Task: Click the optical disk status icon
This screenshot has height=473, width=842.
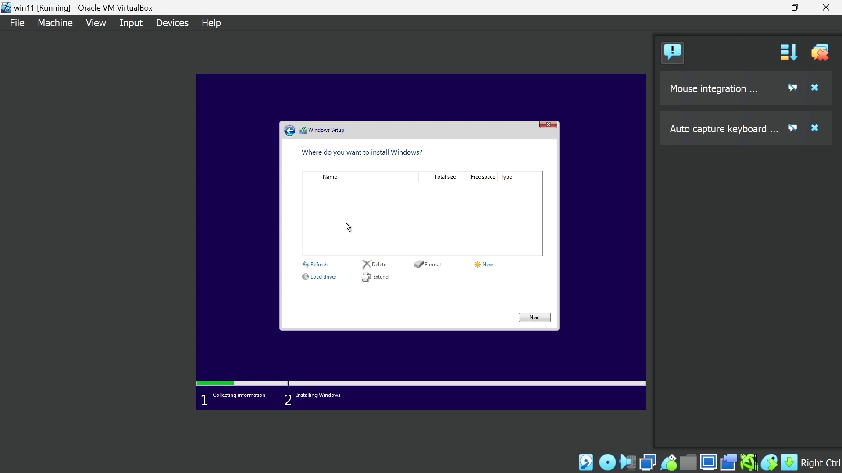Action: (x=607, y=462)
